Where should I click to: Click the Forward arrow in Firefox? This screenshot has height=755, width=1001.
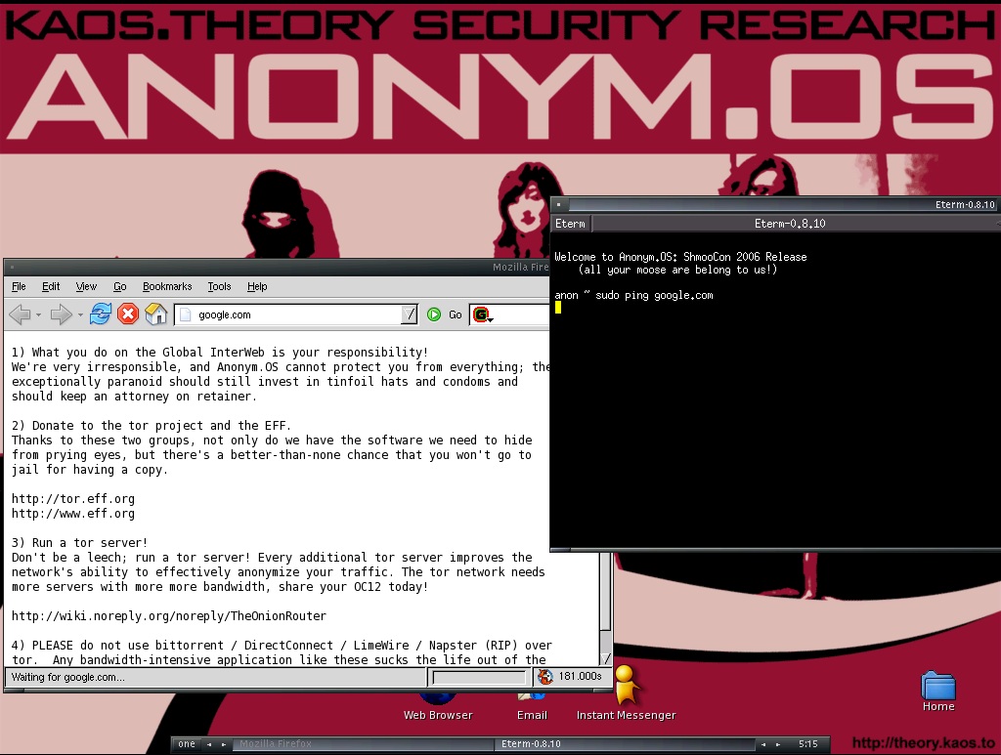[60, 315]
